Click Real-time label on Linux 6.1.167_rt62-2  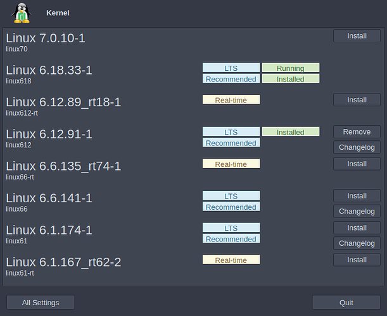(x=231, y=260)
